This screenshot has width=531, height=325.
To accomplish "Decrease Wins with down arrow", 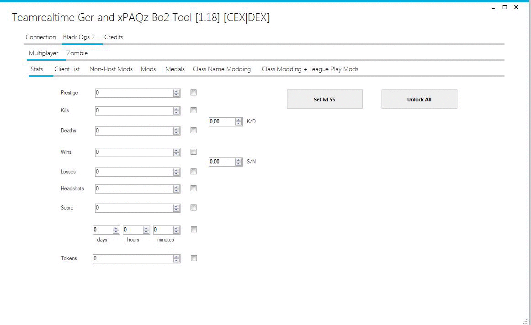I will click(176, 154).
